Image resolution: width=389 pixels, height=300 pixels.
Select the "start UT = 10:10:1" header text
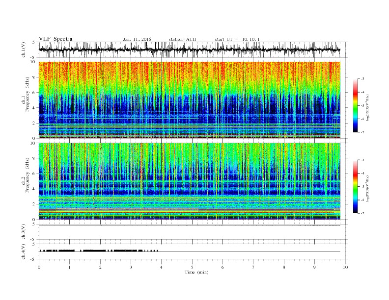(237, 39)
